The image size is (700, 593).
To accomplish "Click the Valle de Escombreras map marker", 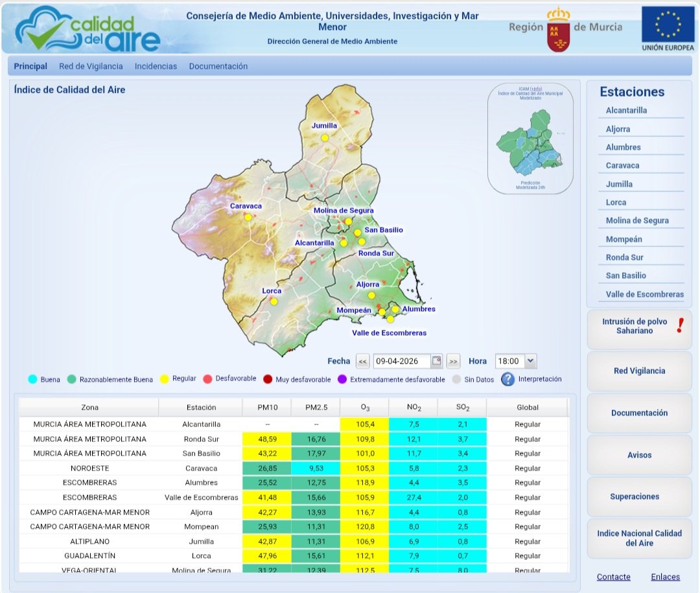I will coord(390,319).
